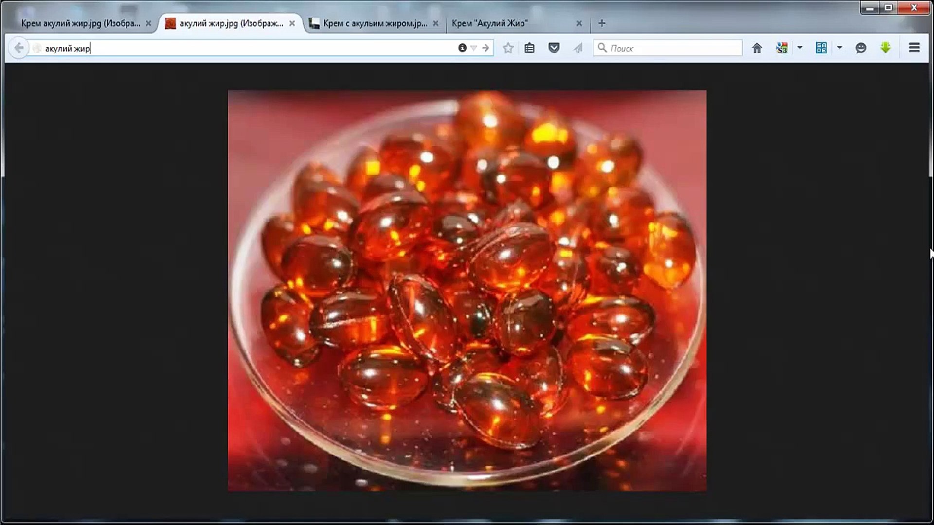This screenshot has width=934, height=525.
Task: Open the green download arrow icon
Action: point(886,48)
